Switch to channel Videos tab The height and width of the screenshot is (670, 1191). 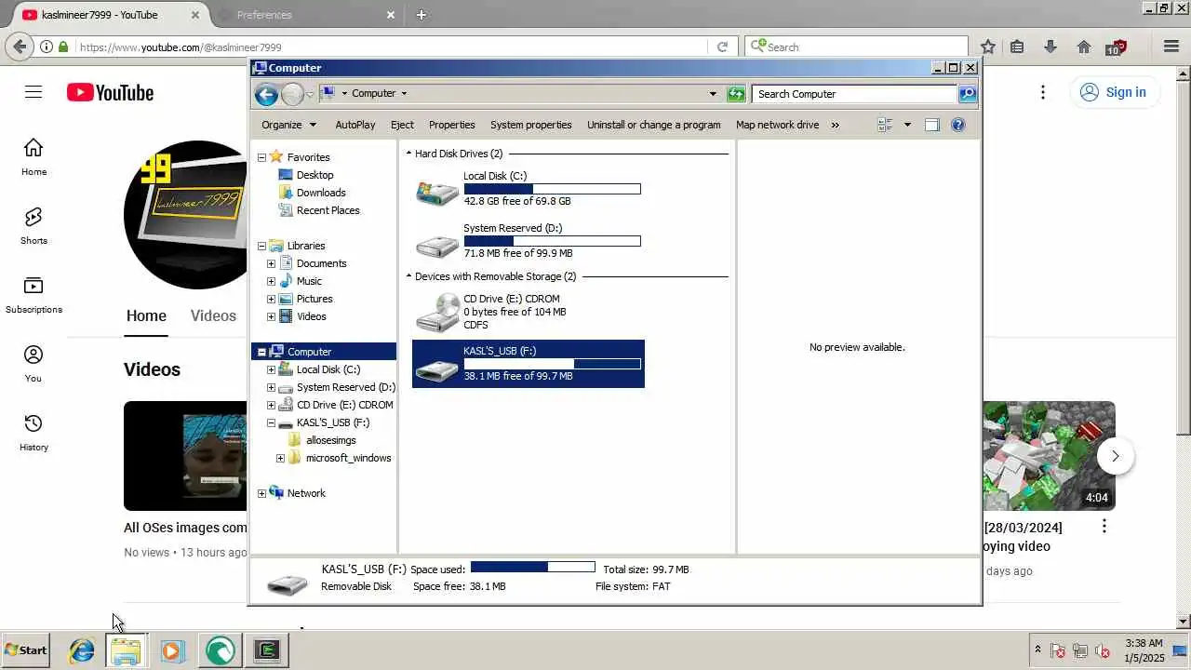(213, 315)
